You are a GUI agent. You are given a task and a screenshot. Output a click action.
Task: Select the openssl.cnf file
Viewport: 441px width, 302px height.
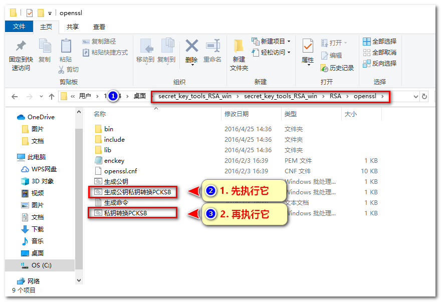tap(120, 171)
